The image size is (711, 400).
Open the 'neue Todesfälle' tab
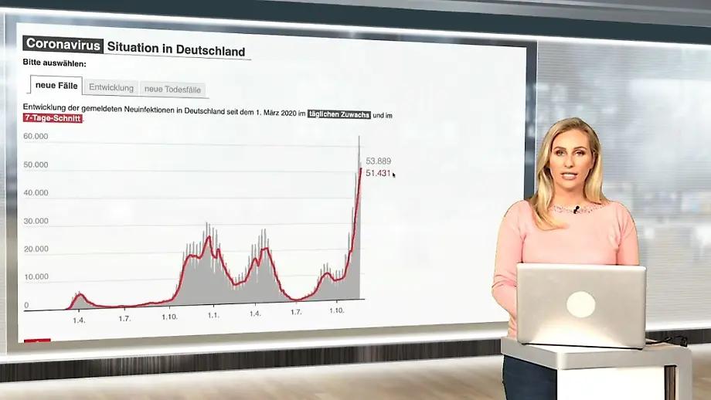coord(172,90)
